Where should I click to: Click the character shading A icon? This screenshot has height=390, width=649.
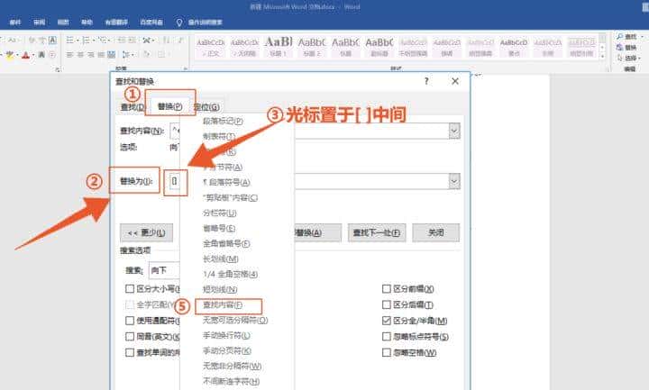coord(41,55)
